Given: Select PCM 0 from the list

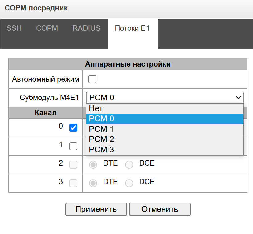Looking at the screenshot, I should tap(165, 119).
